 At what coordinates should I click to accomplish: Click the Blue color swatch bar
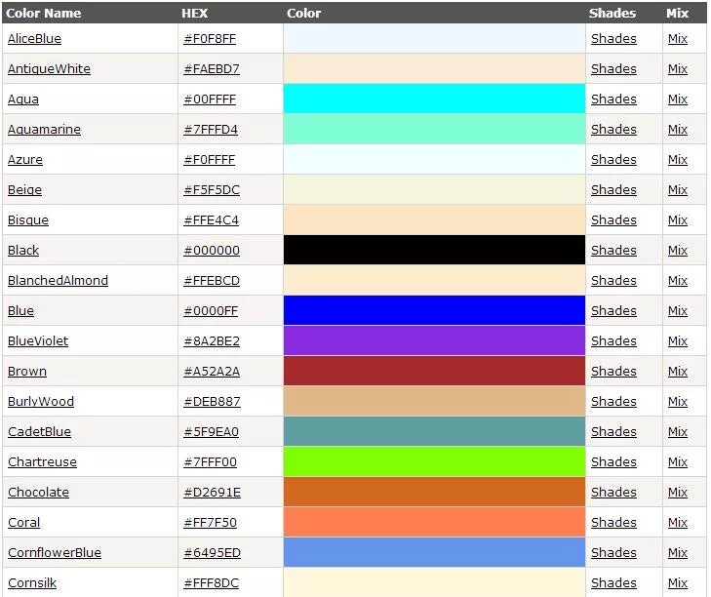434,310
